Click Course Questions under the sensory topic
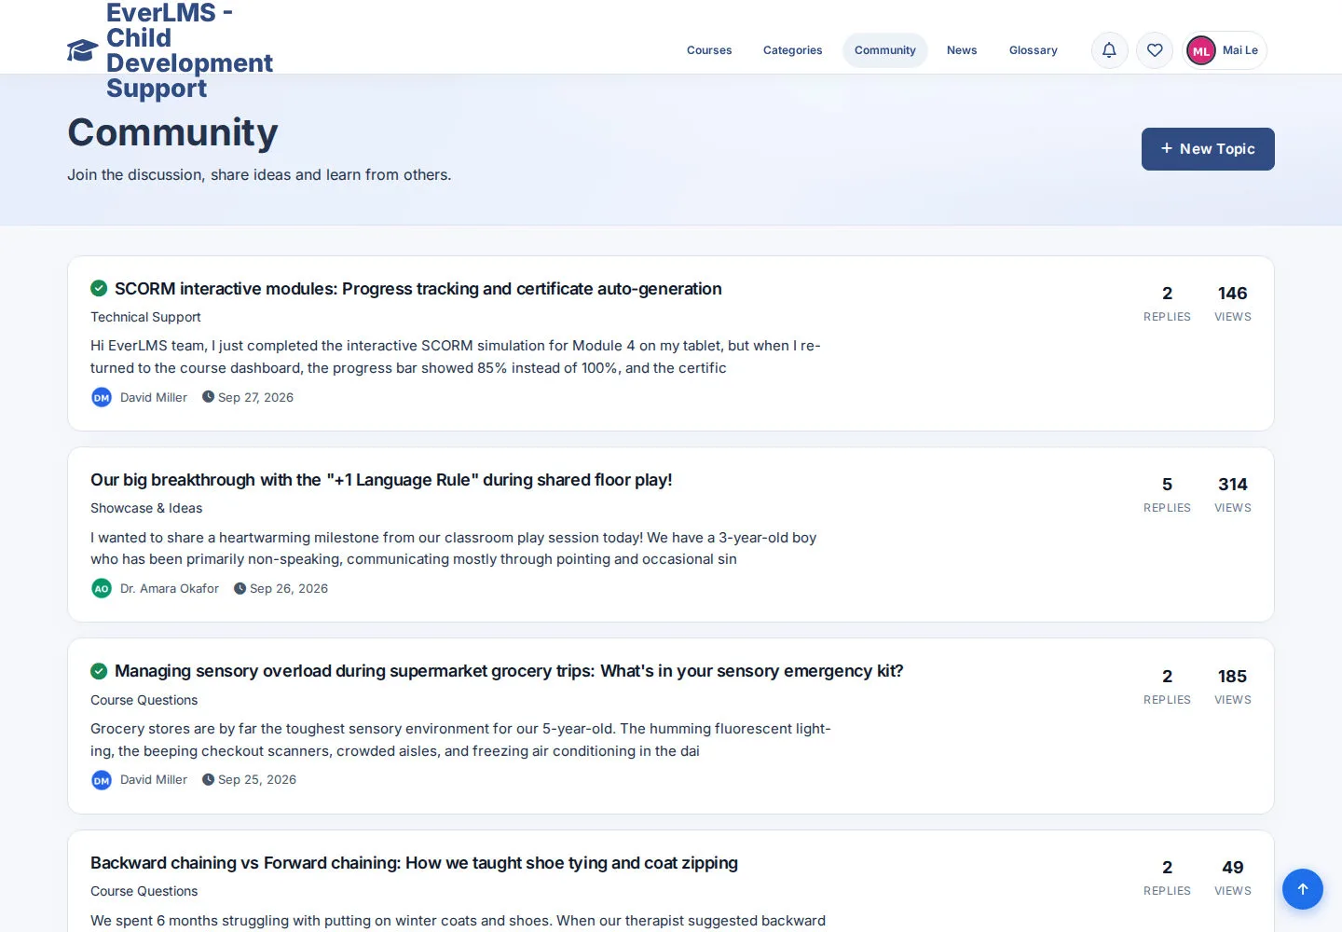 pyautogui.click(x=144, y=700)
